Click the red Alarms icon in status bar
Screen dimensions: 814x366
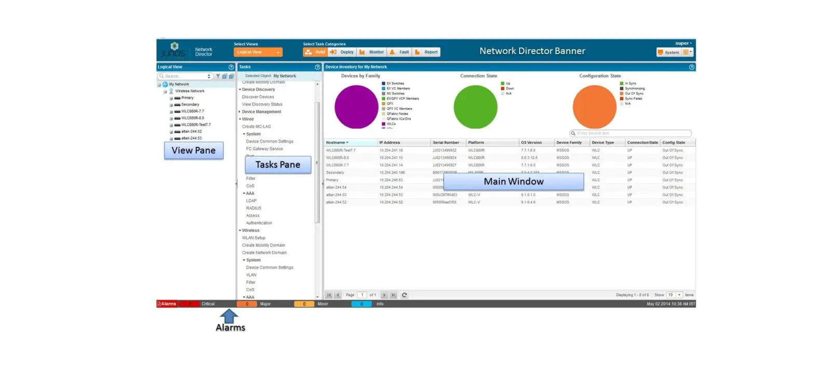(x=159, y=304)
